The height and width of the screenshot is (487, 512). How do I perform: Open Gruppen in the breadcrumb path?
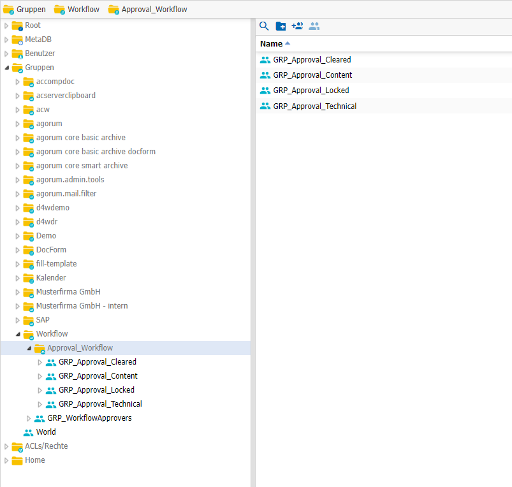tap(31, 10)
